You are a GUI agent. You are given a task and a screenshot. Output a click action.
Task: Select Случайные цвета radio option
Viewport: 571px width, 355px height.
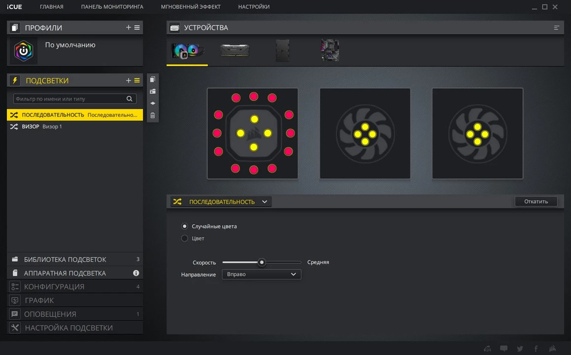point(184,226)
